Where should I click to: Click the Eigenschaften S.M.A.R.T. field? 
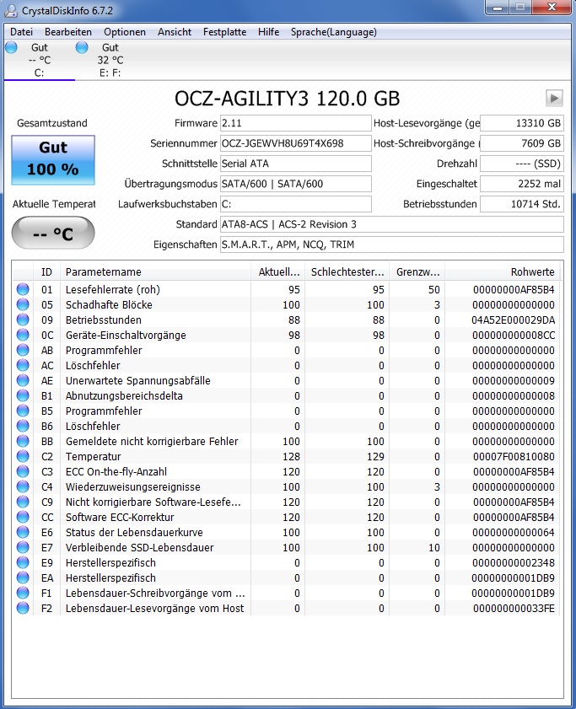pyautogui.click(x=392, y=244)
